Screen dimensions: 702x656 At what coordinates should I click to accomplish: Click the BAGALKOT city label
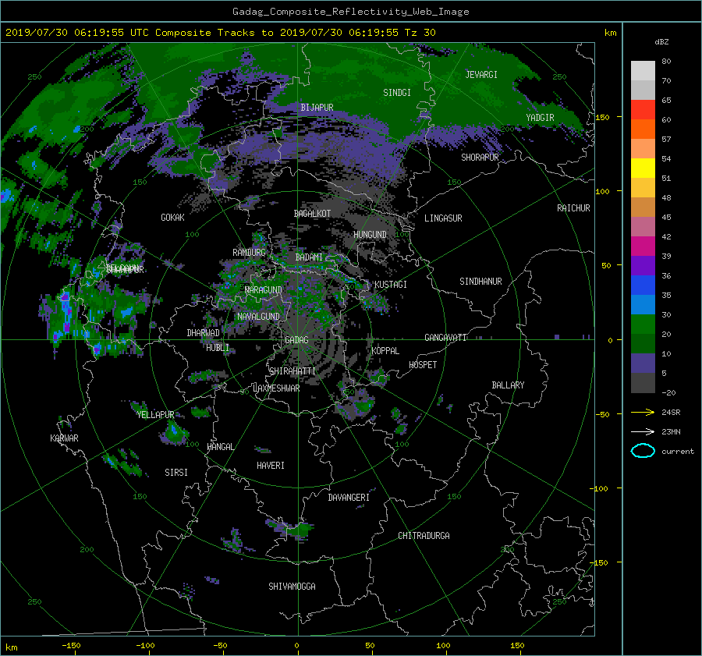(312, 214)
